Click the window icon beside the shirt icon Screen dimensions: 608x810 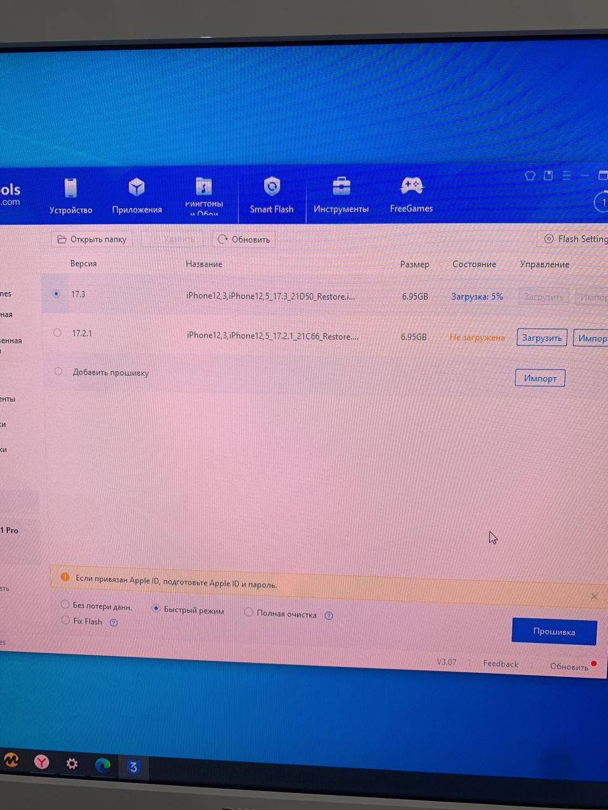(548, 175)
